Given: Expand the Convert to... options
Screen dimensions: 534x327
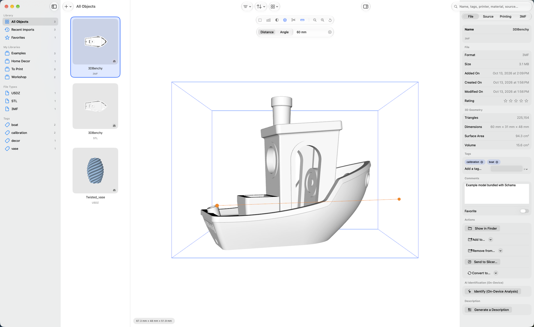Looking at the screenshot, I should tap(496, 273).
